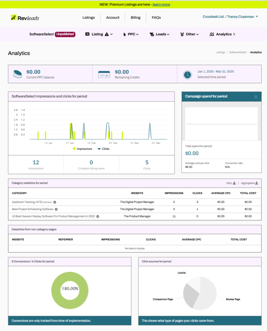Click the Listing list icon in subnav
Viewport: 267px width, 331px height.
(x=87, y=34)
